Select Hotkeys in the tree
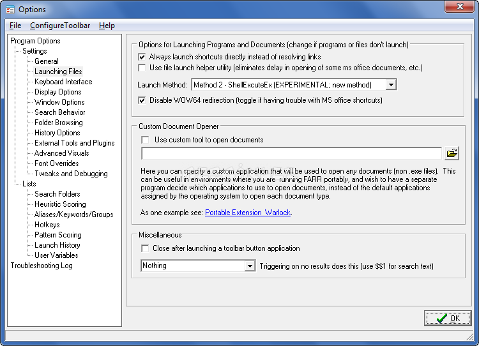479x346 pixels. [47, 225]
